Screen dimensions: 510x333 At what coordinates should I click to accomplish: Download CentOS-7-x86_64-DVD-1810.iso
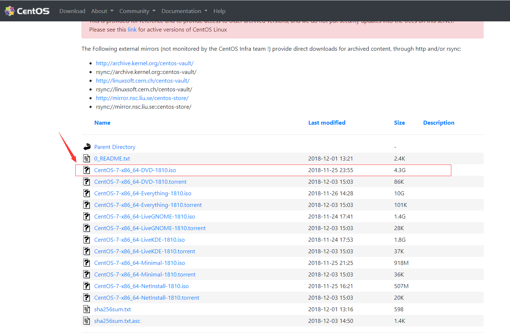[135, 170]
